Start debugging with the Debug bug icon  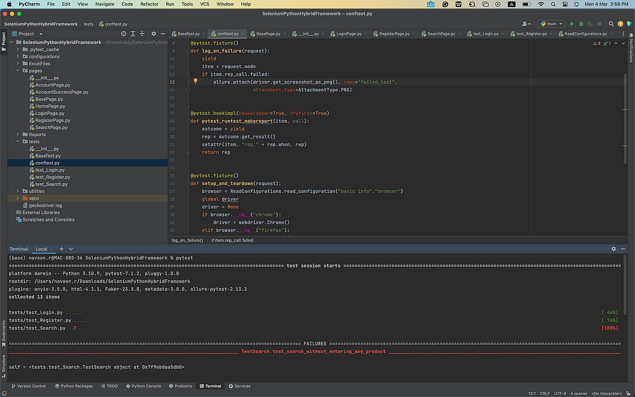click(581, 23)
